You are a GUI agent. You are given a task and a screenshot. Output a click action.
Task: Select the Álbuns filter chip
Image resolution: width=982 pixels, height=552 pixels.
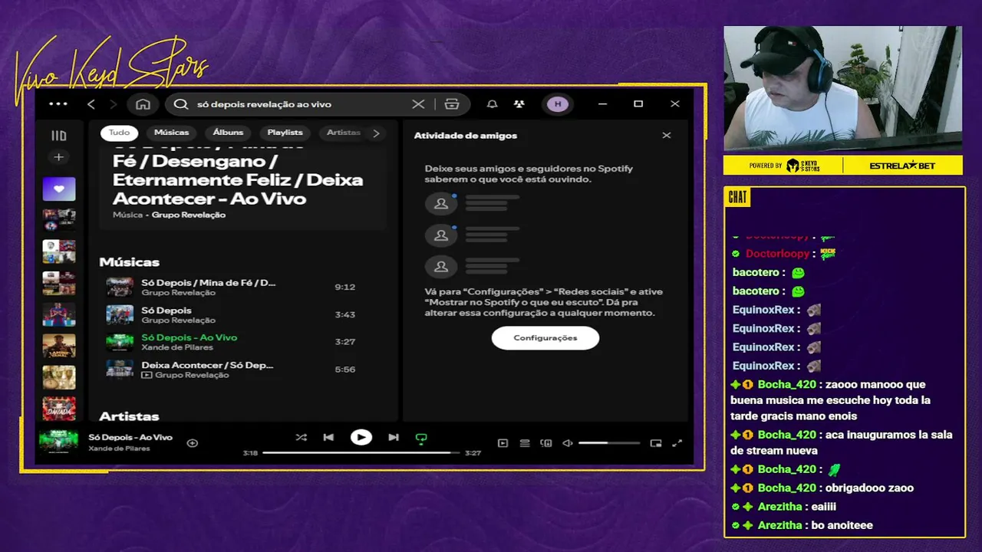coord(228,133)
